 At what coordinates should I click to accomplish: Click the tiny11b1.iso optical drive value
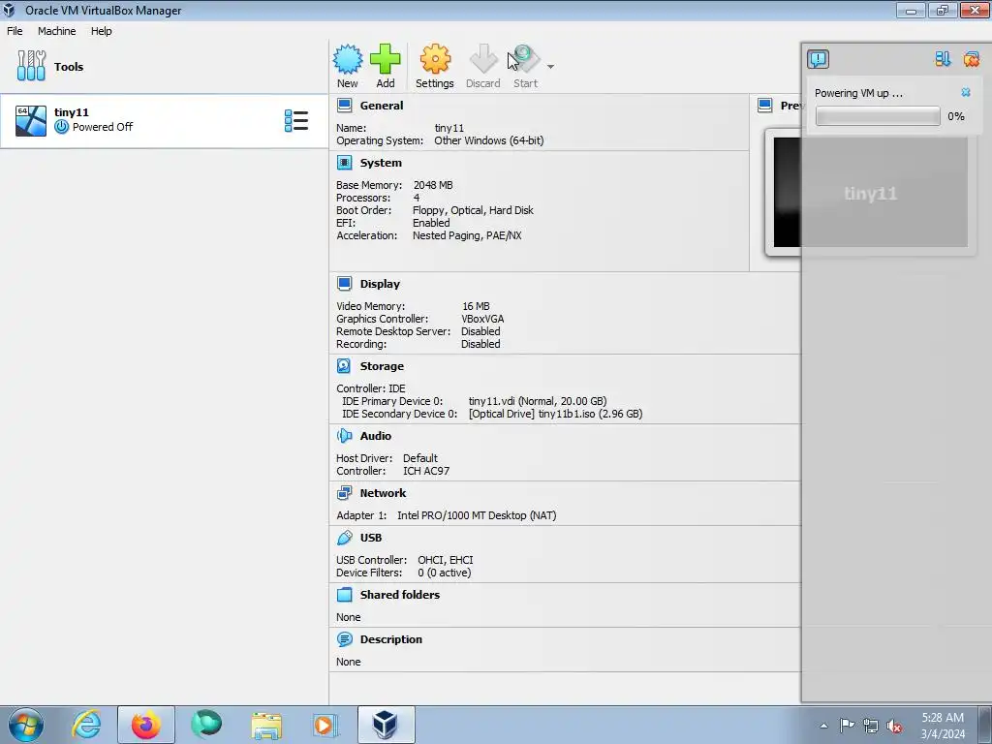point(555,414)
